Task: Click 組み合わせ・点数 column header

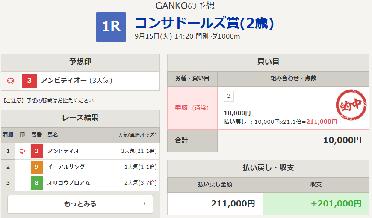Action: [293, 78]
